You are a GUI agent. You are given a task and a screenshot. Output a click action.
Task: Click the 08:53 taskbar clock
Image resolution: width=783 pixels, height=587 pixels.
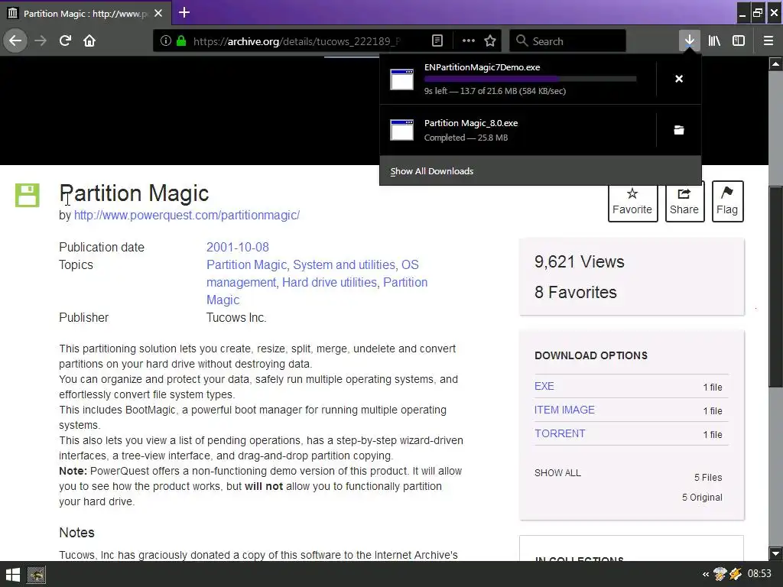[x=759, y=574]
